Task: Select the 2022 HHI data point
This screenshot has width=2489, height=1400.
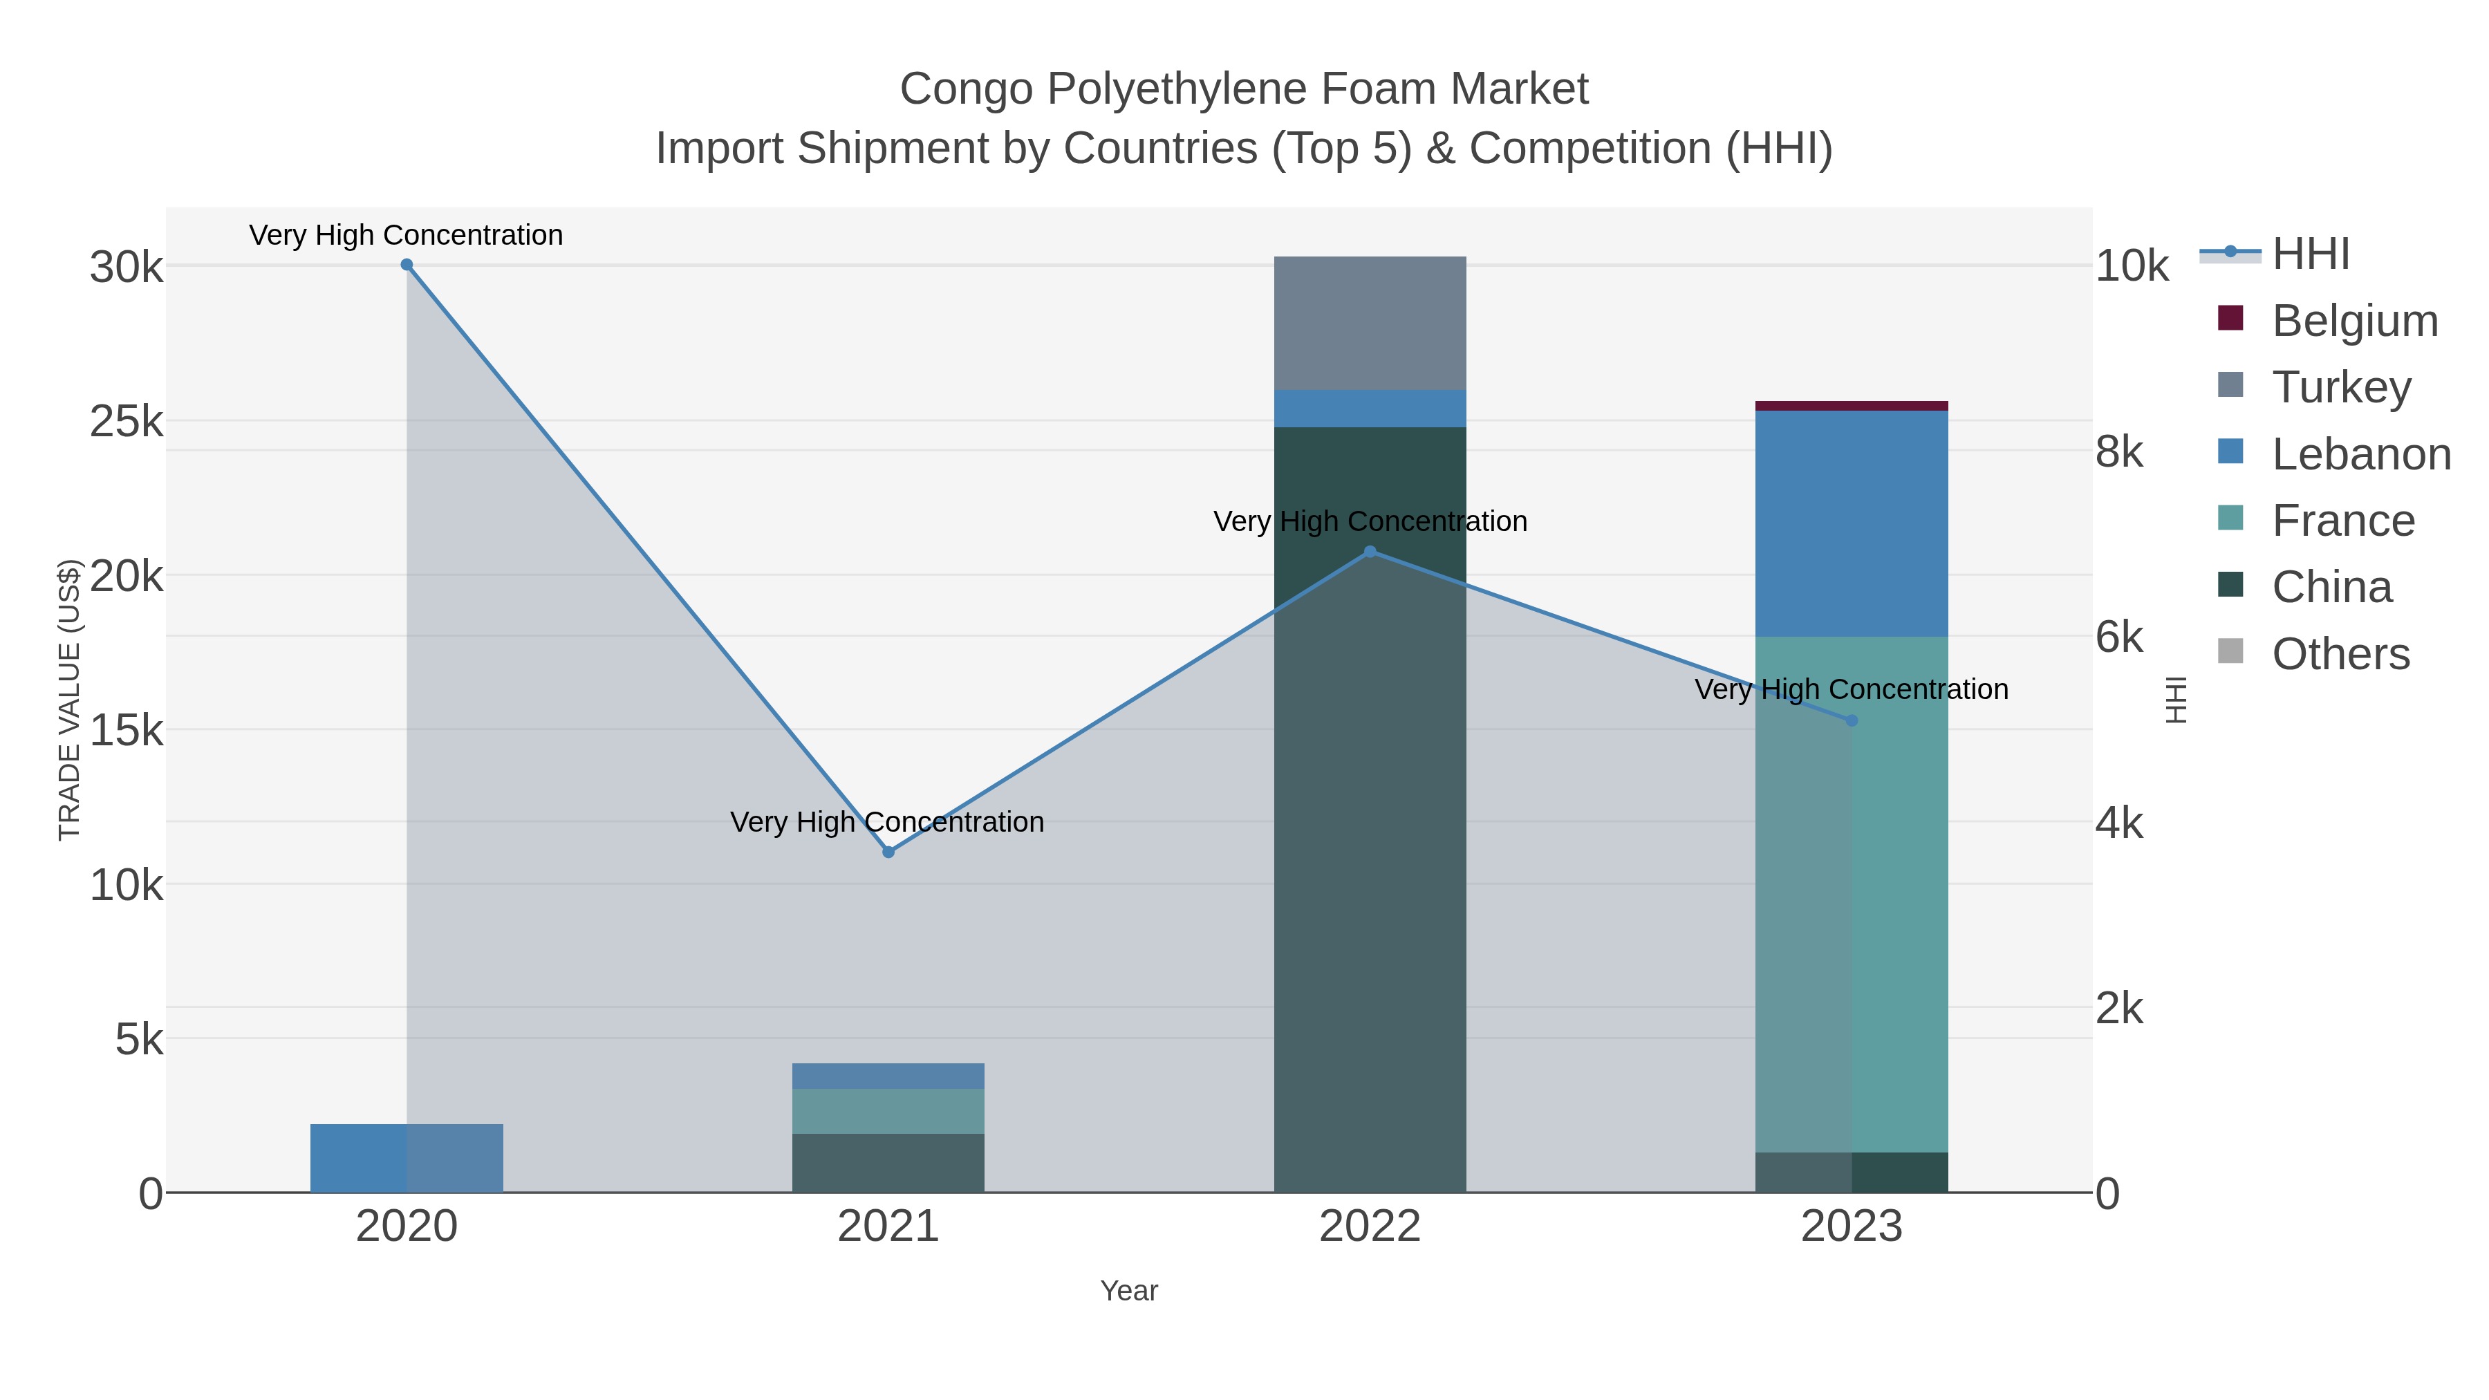Action: click(1370, 552)
